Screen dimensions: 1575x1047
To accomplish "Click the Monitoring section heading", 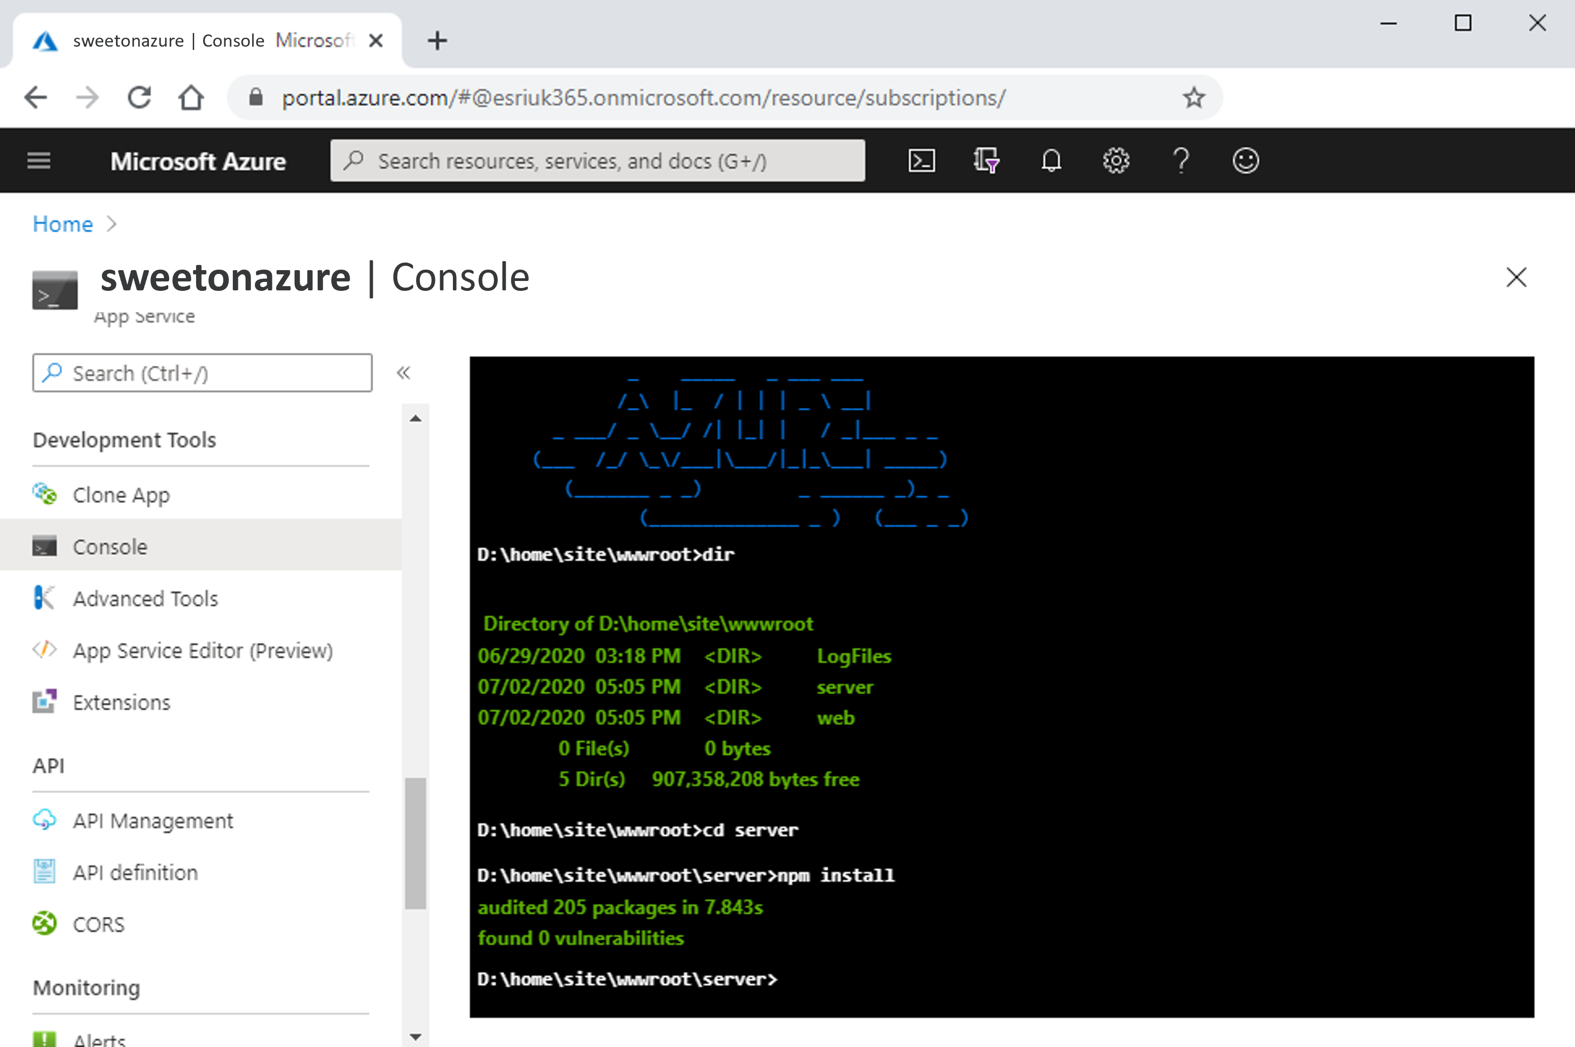I will (86, 988).
